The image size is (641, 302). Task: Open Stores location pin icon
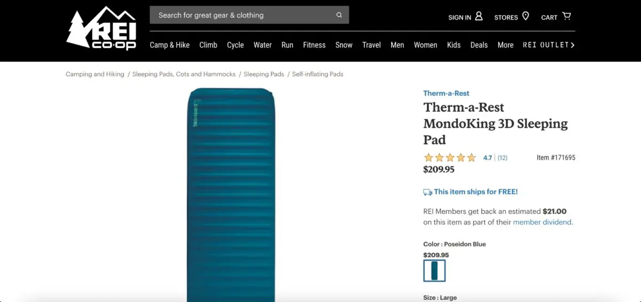526,16
